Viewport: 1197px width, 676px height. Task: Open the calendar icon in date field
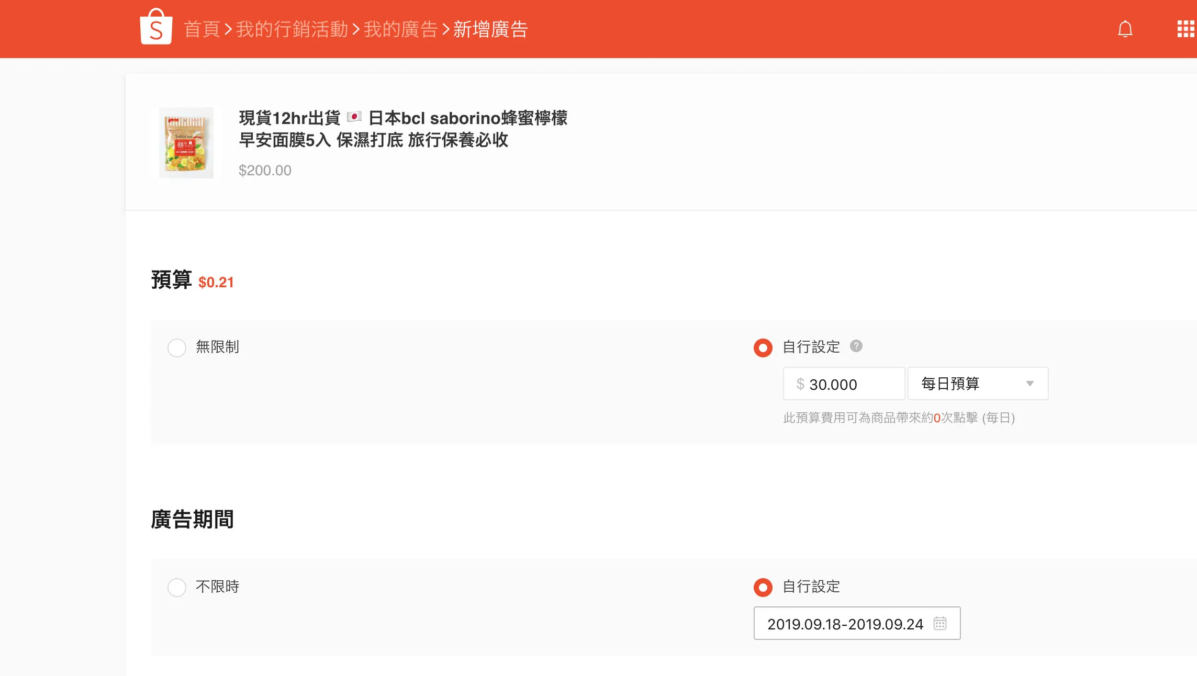[x=940, y=623]
